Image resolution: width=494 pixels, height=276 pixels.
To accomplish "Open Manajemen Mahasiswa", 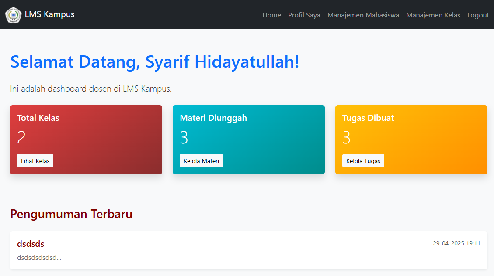I will point(363,15).
